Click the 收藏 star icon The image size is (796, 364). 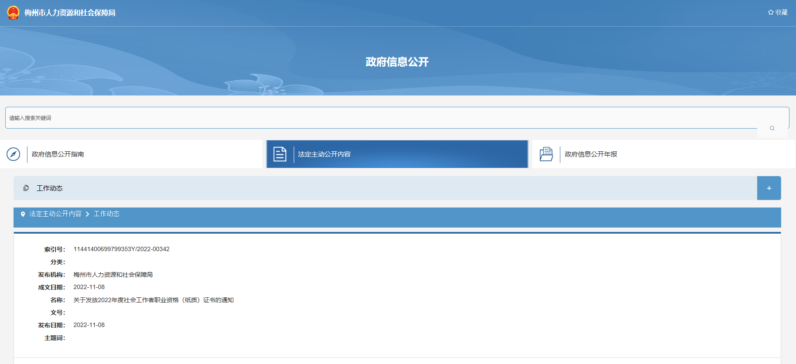[771, 12]
